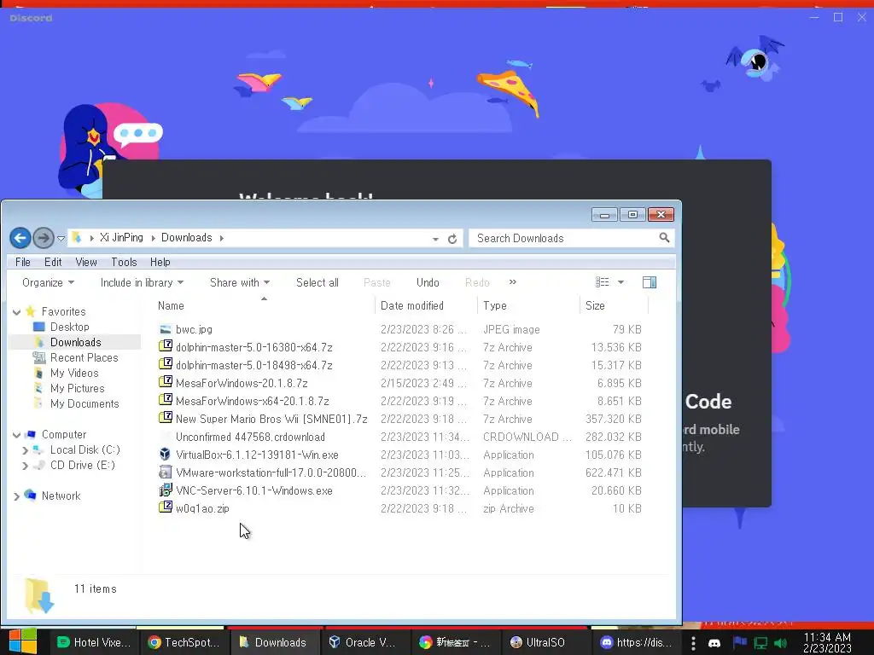Open the Organize dropdown

(48, 282)
